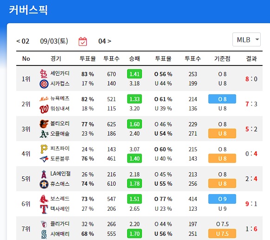The height and width of the screenshot is (240, 270).
Task: Click the Boston Red Sox logo
Action: 44,199
